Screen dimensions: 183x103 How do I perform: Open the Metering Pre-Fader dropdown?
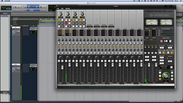point(170,58)
